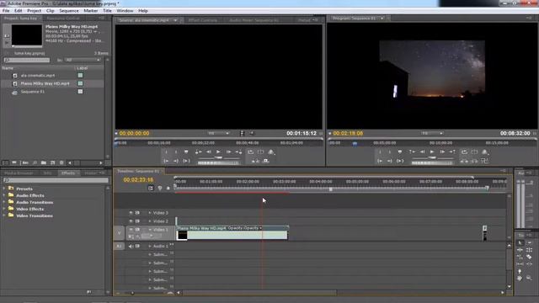
Task: Select Sequence 01 in Project panel
Action: click(33, 92)
